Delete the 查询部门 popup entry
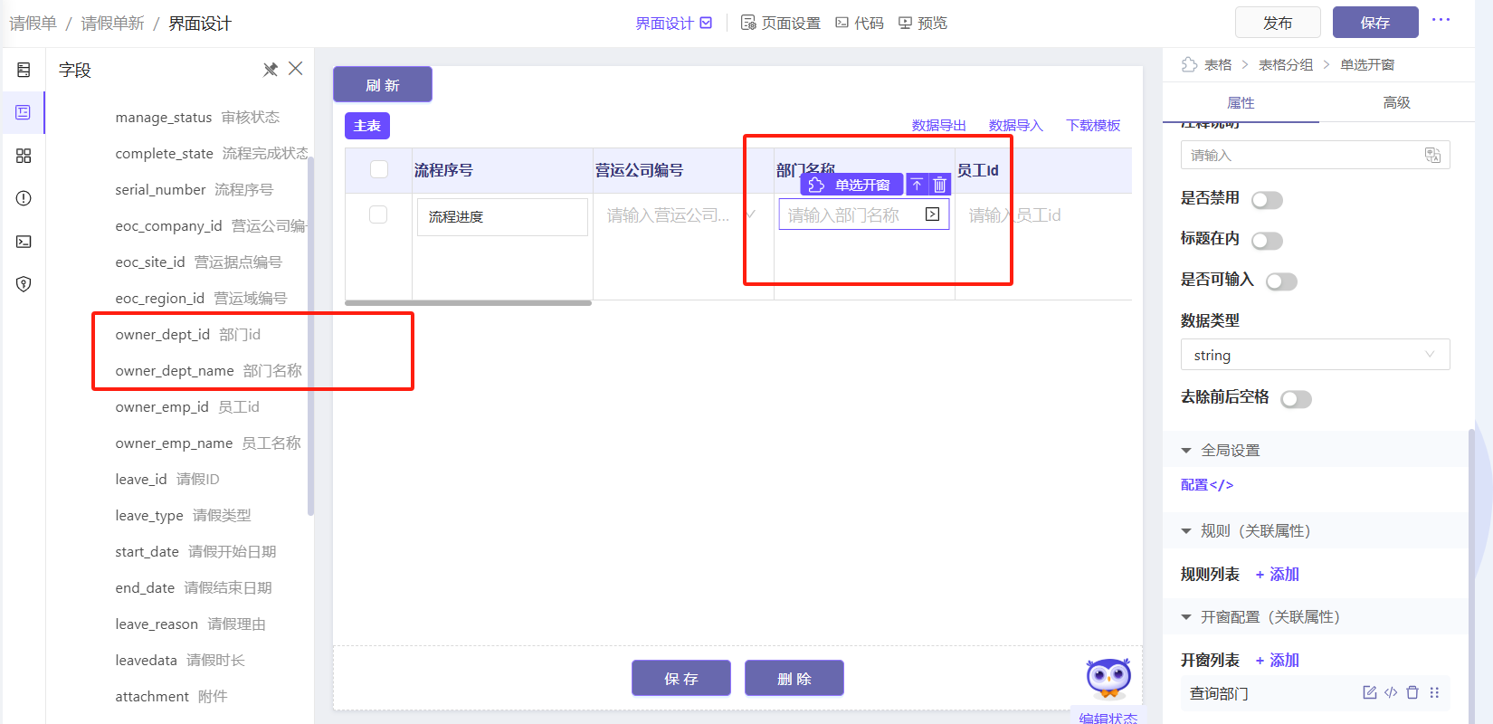1493x724 pixels. pos(1412,692)
